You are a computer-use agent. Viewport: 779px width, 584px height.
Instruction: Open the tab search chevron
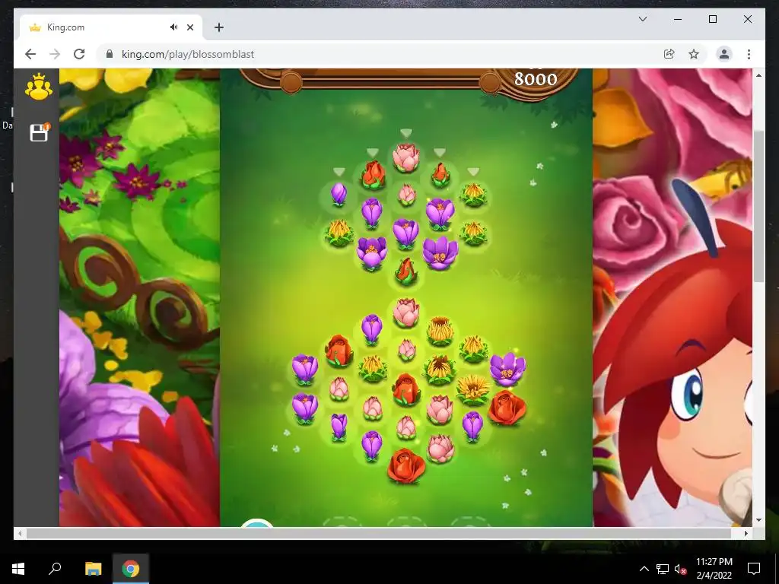point(642,19)
